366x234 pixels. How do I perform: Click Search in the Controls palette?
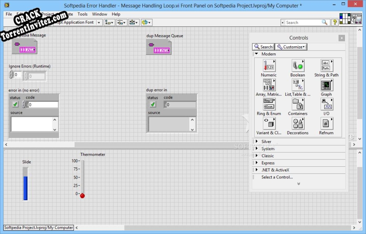[263, 47]
